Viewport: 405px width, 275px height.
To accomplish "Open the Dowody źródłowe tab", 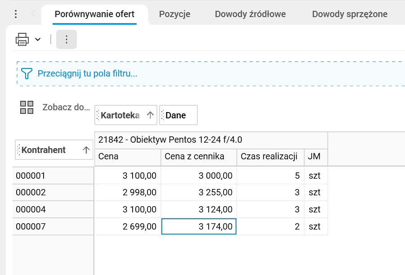I will pos(250,14).
